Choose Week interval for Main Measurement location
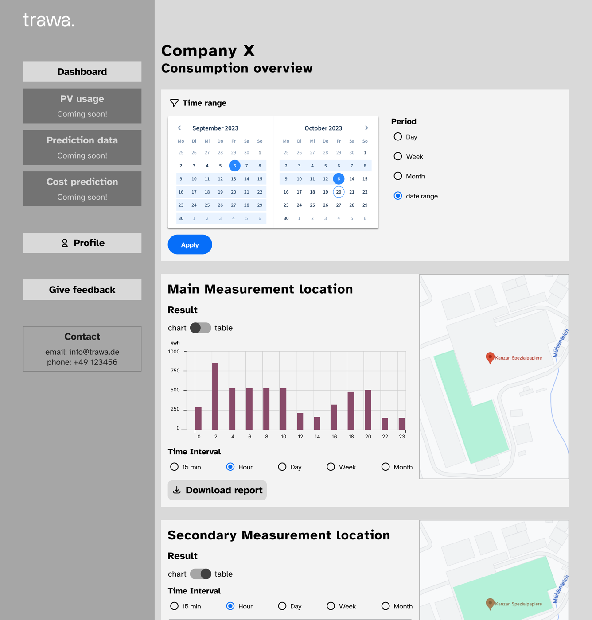Image resolution: width=592 pixels, height=620 pixels. pos(331,467)
